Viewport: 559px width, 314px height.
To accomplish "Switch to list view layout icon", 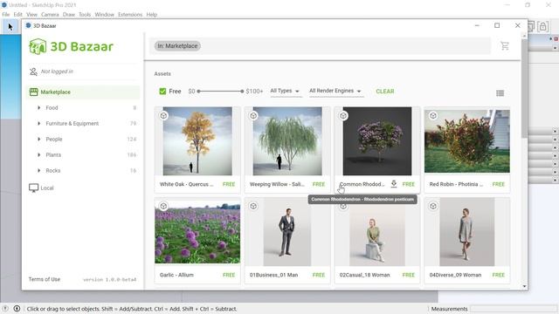I will click(500, 93).
